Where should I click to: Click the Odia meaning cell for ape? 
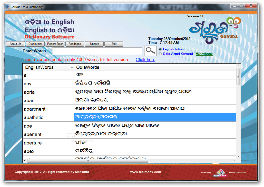155,126
